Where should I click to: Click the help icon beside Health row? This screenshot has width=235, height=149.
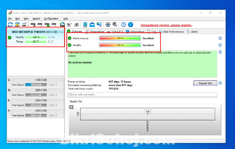(x=220, y=45)
